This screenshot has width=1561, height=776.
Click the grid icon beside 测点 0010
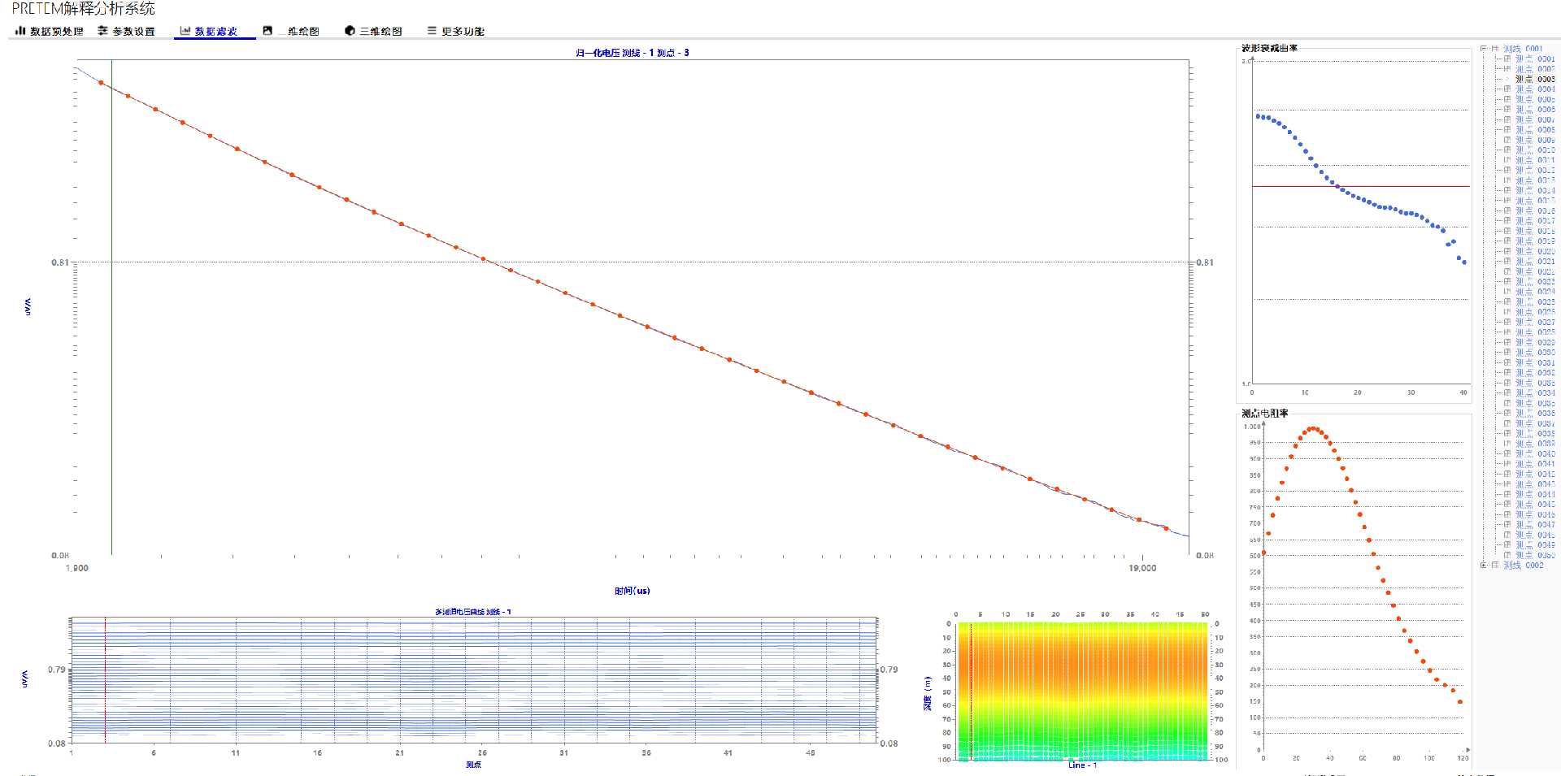(1507, 150)
